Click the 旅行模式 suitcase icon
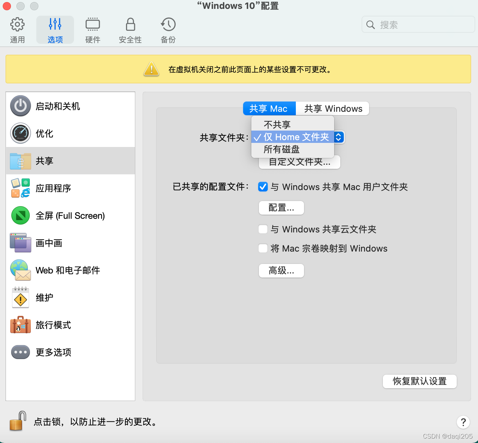The height and width of the screenshot is (443, 478). coord(21,325)
